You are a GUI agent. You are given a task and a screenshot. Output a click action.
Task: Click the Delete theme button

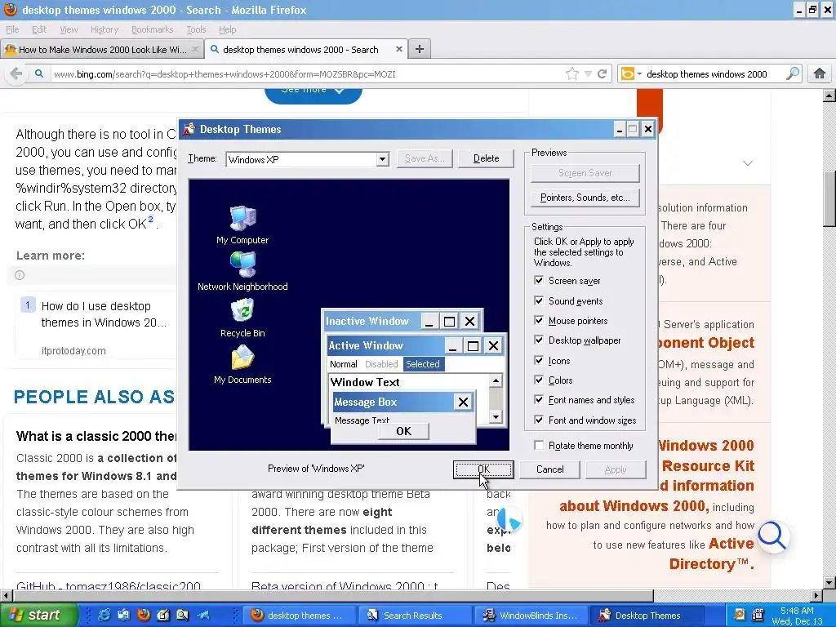[x=487, y=158]
